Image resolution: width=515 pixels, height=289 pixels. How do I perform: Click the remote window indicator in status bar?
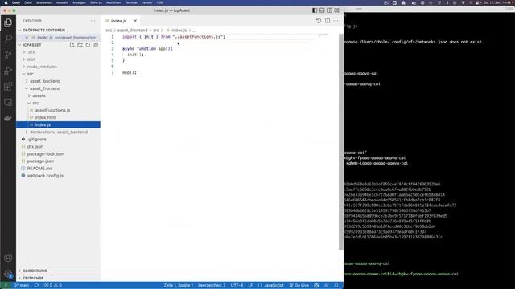click(x=6, y=286)
